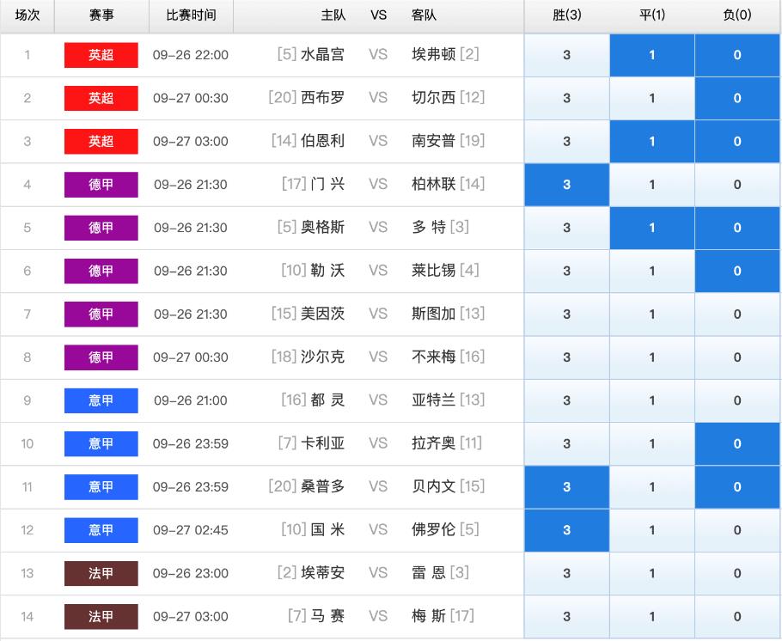Open home team 水晶宫
The width and height of the screenshot is (782, 641).
(x=322, y=54)
